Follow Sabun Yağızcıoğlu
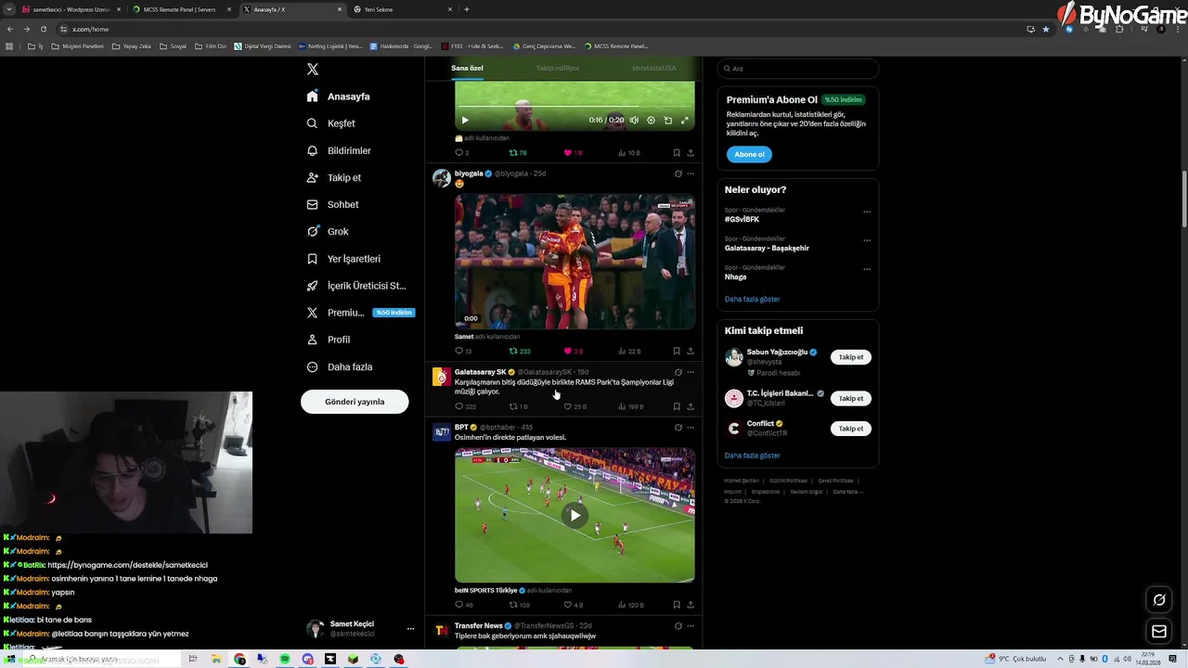The width and height of the screenshot is (1188, 668). tap(851, 357)
